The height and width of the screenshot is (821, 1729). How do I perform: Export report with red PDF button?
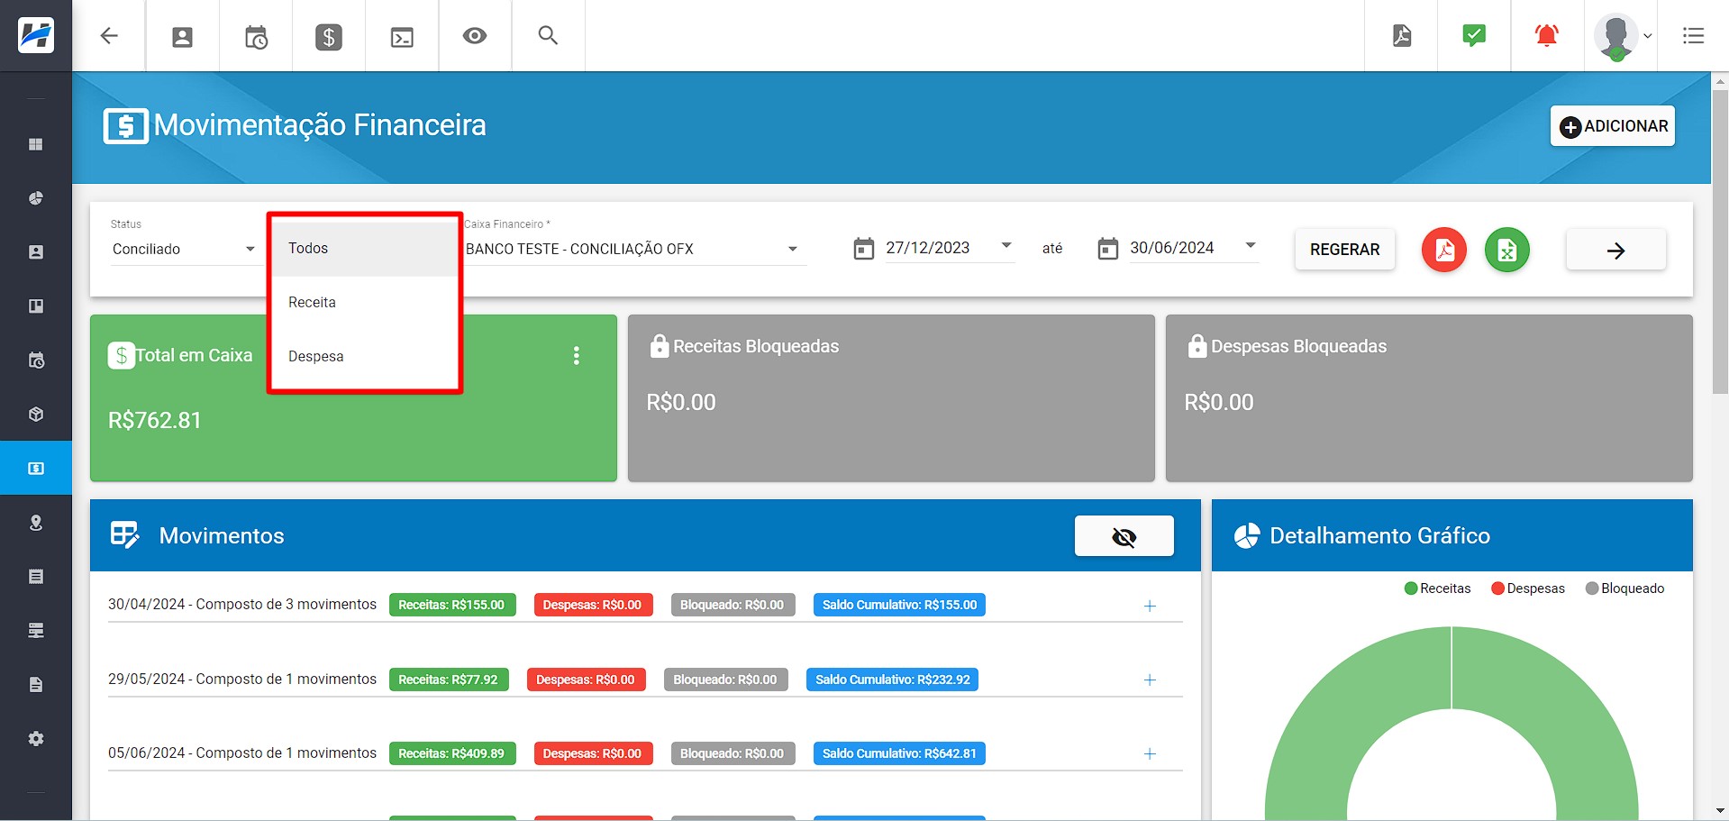click(1444, 250)
